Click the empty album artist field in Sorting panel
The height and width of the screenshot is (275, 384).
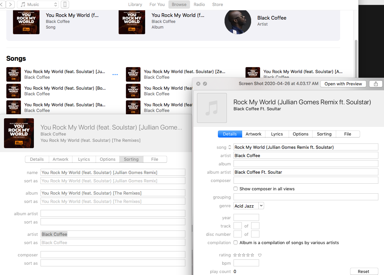pyautogui.click(x=113, y=214)
